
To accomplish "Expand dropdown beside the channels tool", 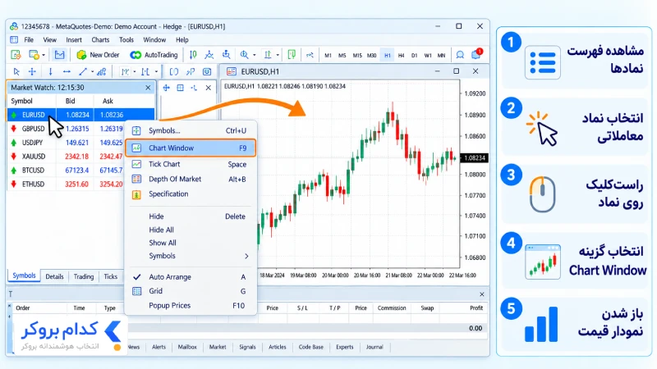I will pos(156,72).
